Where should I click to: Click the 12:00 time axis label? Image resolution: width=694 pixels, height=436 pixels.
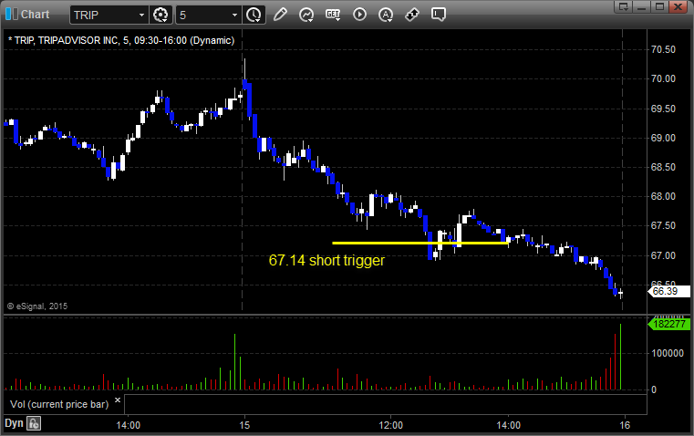coord(391,425)
